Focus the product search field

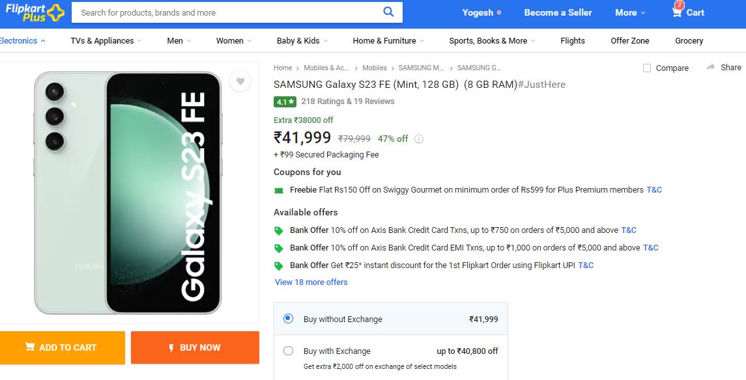[x=227, y=12]
